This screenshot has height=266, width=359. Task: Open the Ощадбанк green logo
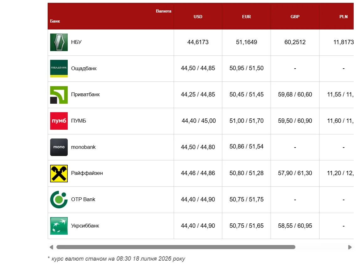point(59,69)
